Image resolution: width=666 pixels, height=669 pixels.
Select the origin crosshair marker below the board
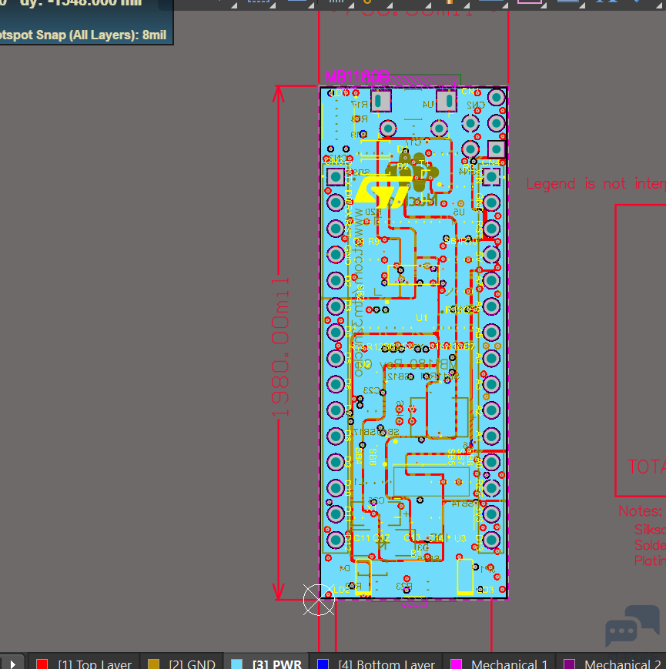pyautogui.click(x=317, y=600)
